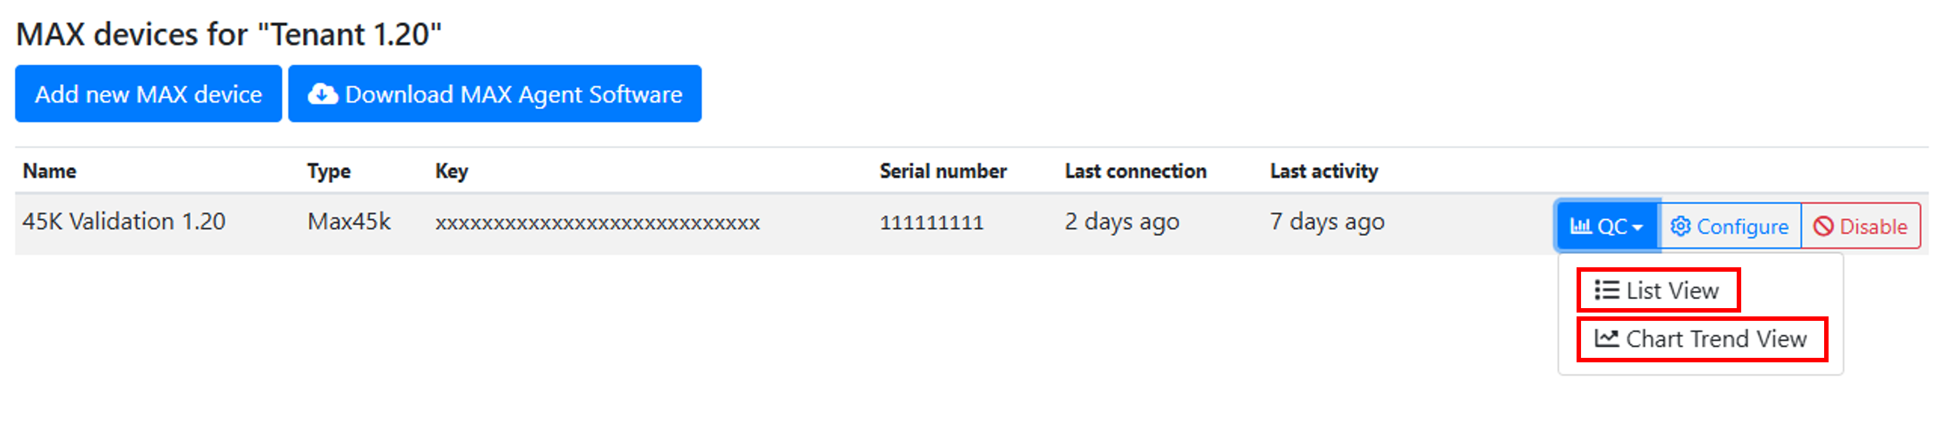Expand the QC dropdown caret
1953x421 pixels.
[1638, 227]
